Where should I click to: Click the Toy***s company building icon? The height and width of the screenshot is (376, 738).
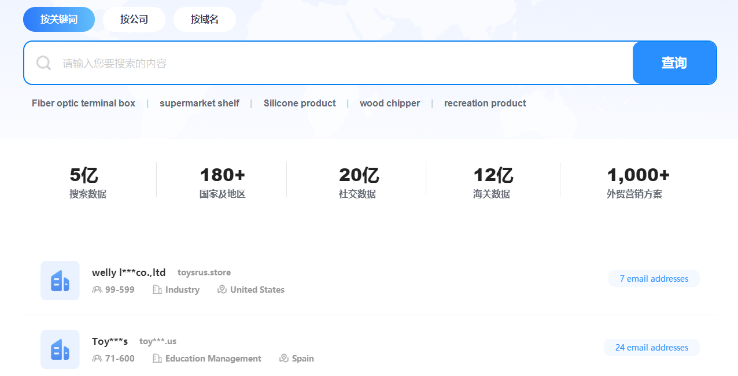pyautogui.click(x=60, y=349)
